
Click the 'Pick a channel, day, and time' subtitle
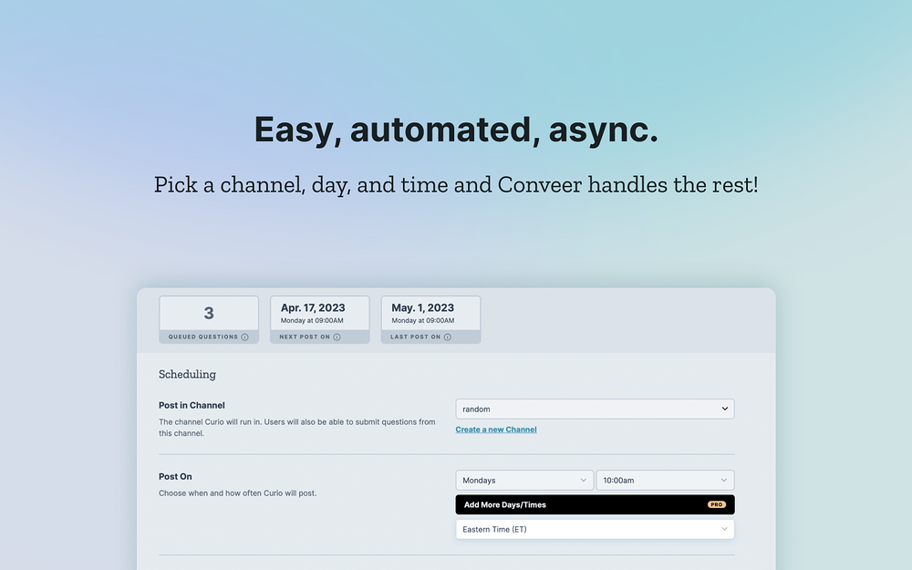point(456,185)
